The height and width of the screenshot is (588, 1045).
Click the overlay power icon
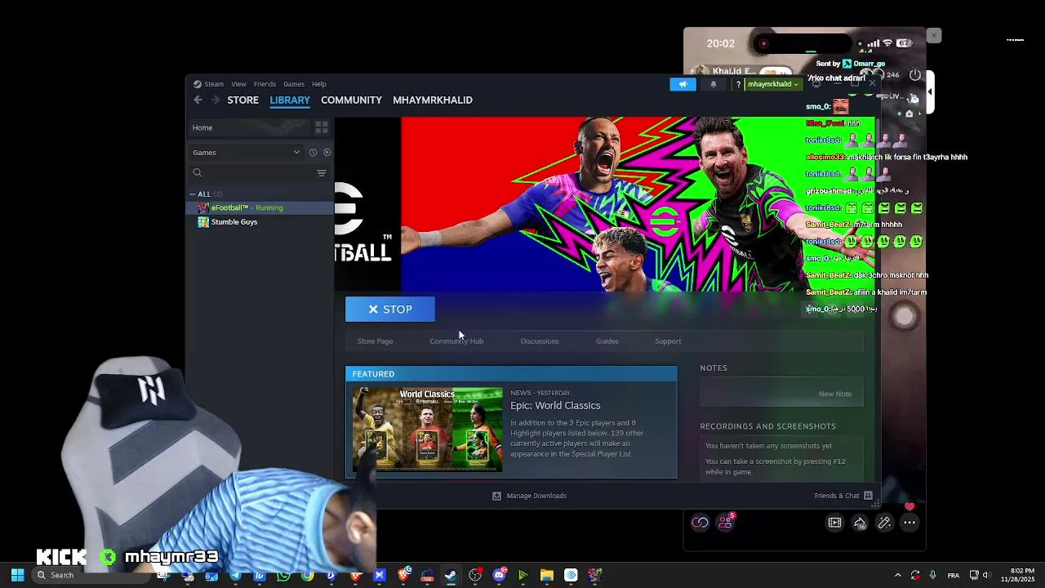click(x=915, y=74)
